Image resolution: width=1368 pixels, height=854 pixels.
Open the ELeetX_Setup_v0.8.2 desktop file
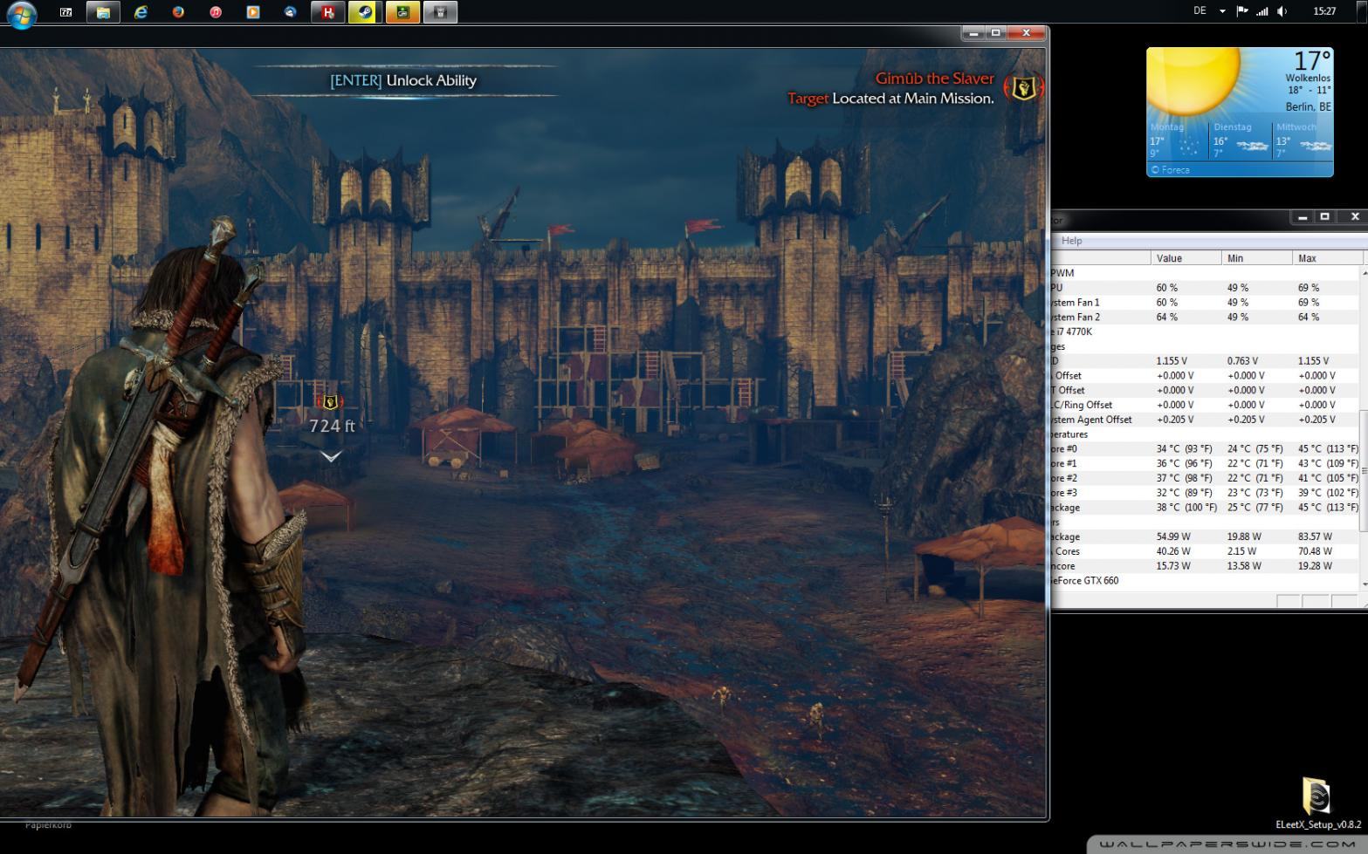pyautogui.click(x=1316, y=803)
